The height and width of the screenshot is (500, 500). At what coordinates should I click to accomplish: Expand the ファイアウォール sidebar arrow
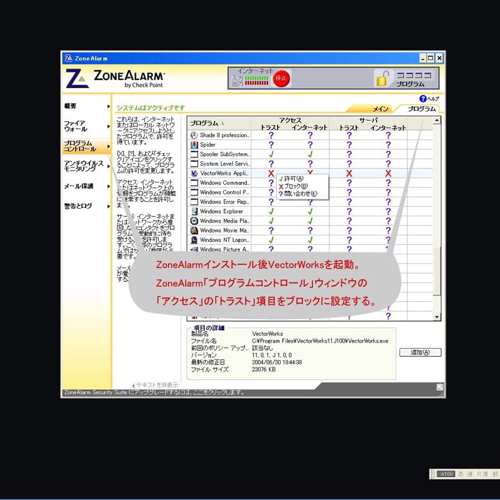point(108,127)
